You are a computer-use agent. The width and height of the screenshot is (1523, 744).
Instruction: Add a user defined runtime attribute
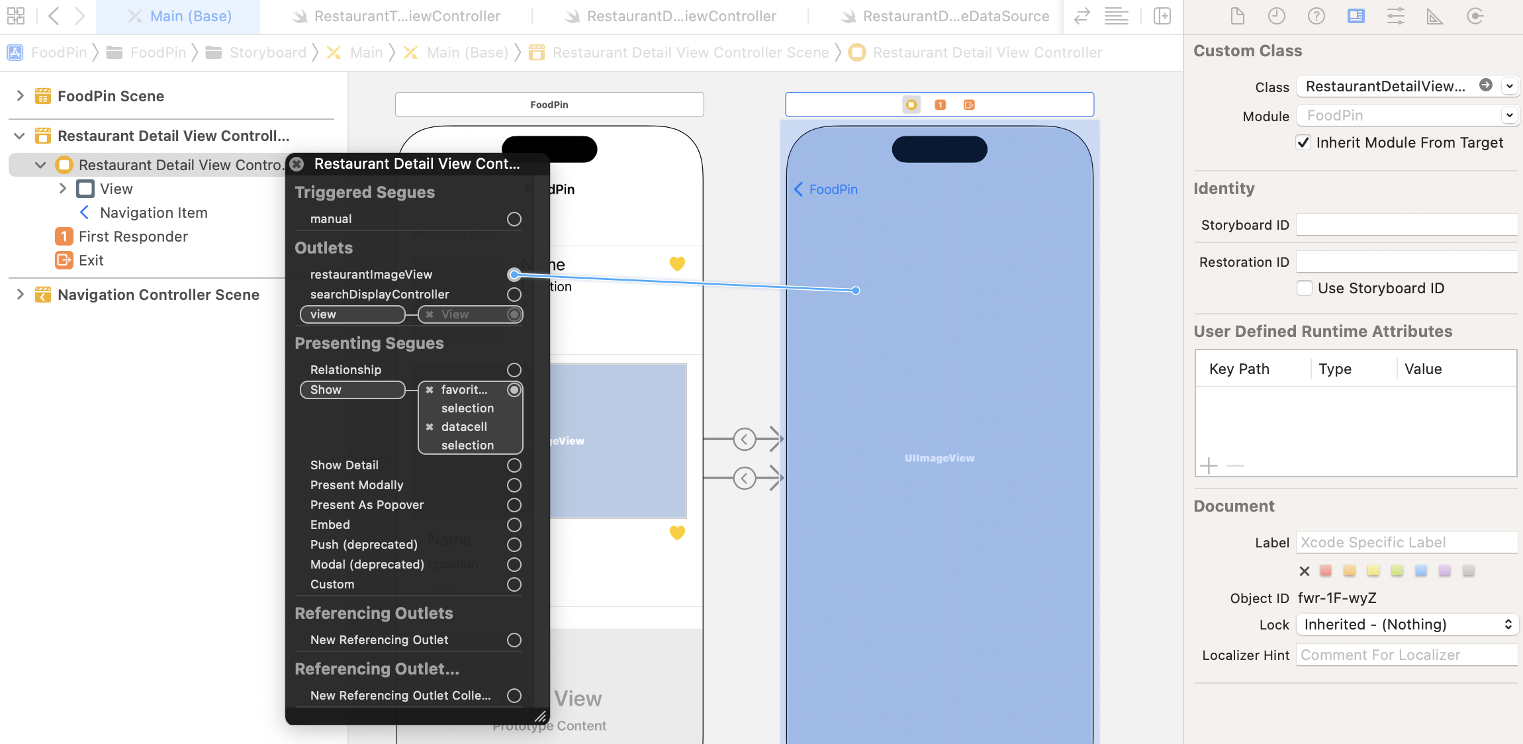[1209, 465]
